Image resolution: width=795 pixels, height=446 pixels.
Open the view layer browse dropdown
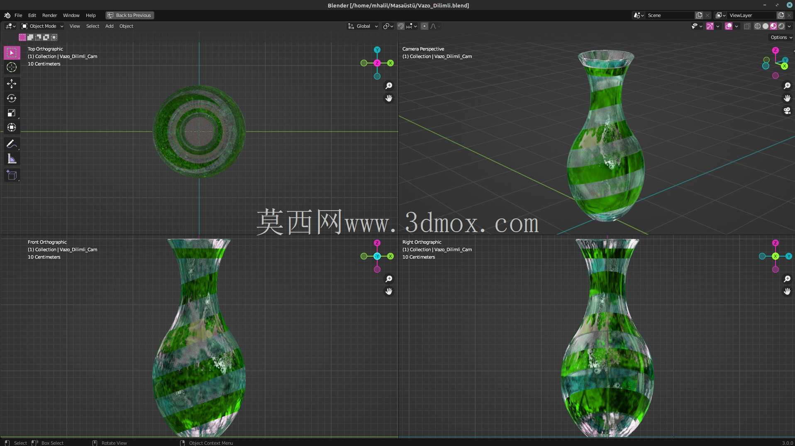tap(721, 15)
